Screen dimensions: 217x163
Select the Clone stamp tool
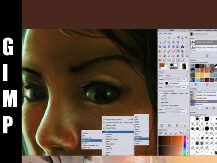click(x=187, y=51)
